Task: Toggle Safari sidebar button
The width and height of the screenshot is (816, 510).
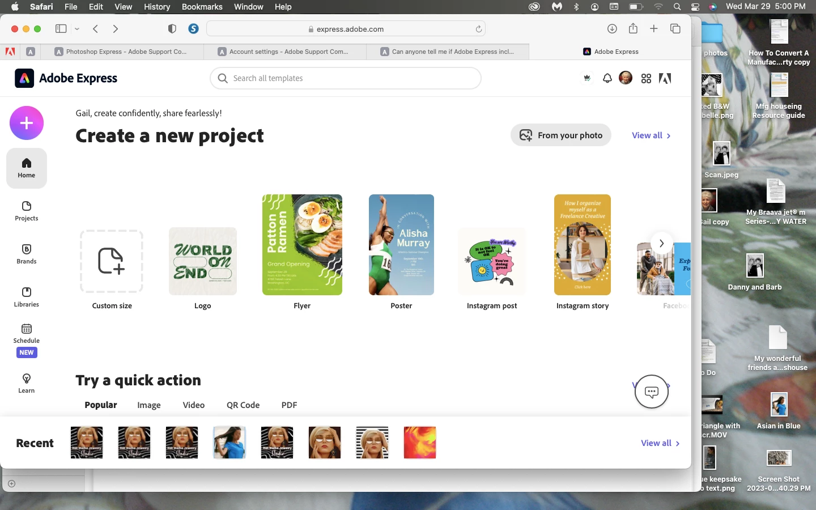Action: pyautogui.click(x=61, y=29)
